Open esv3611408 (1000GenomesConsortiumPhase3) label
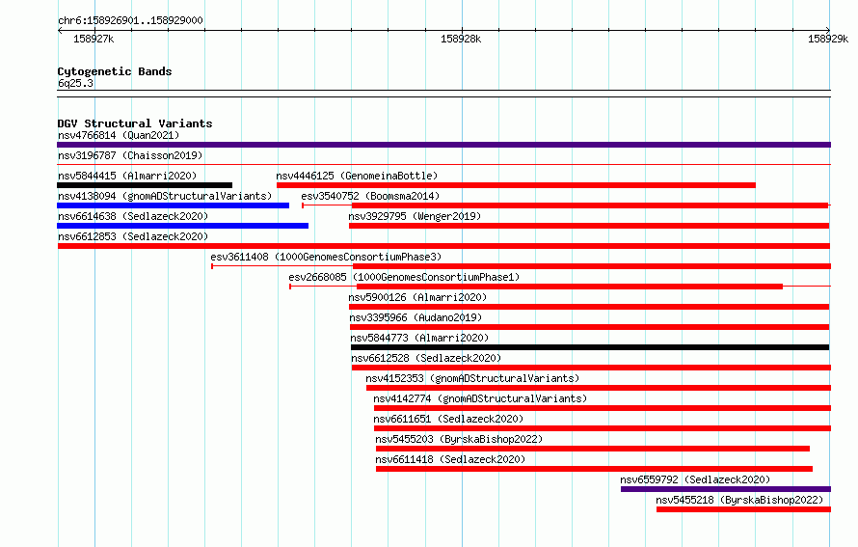 coord(326,257)
